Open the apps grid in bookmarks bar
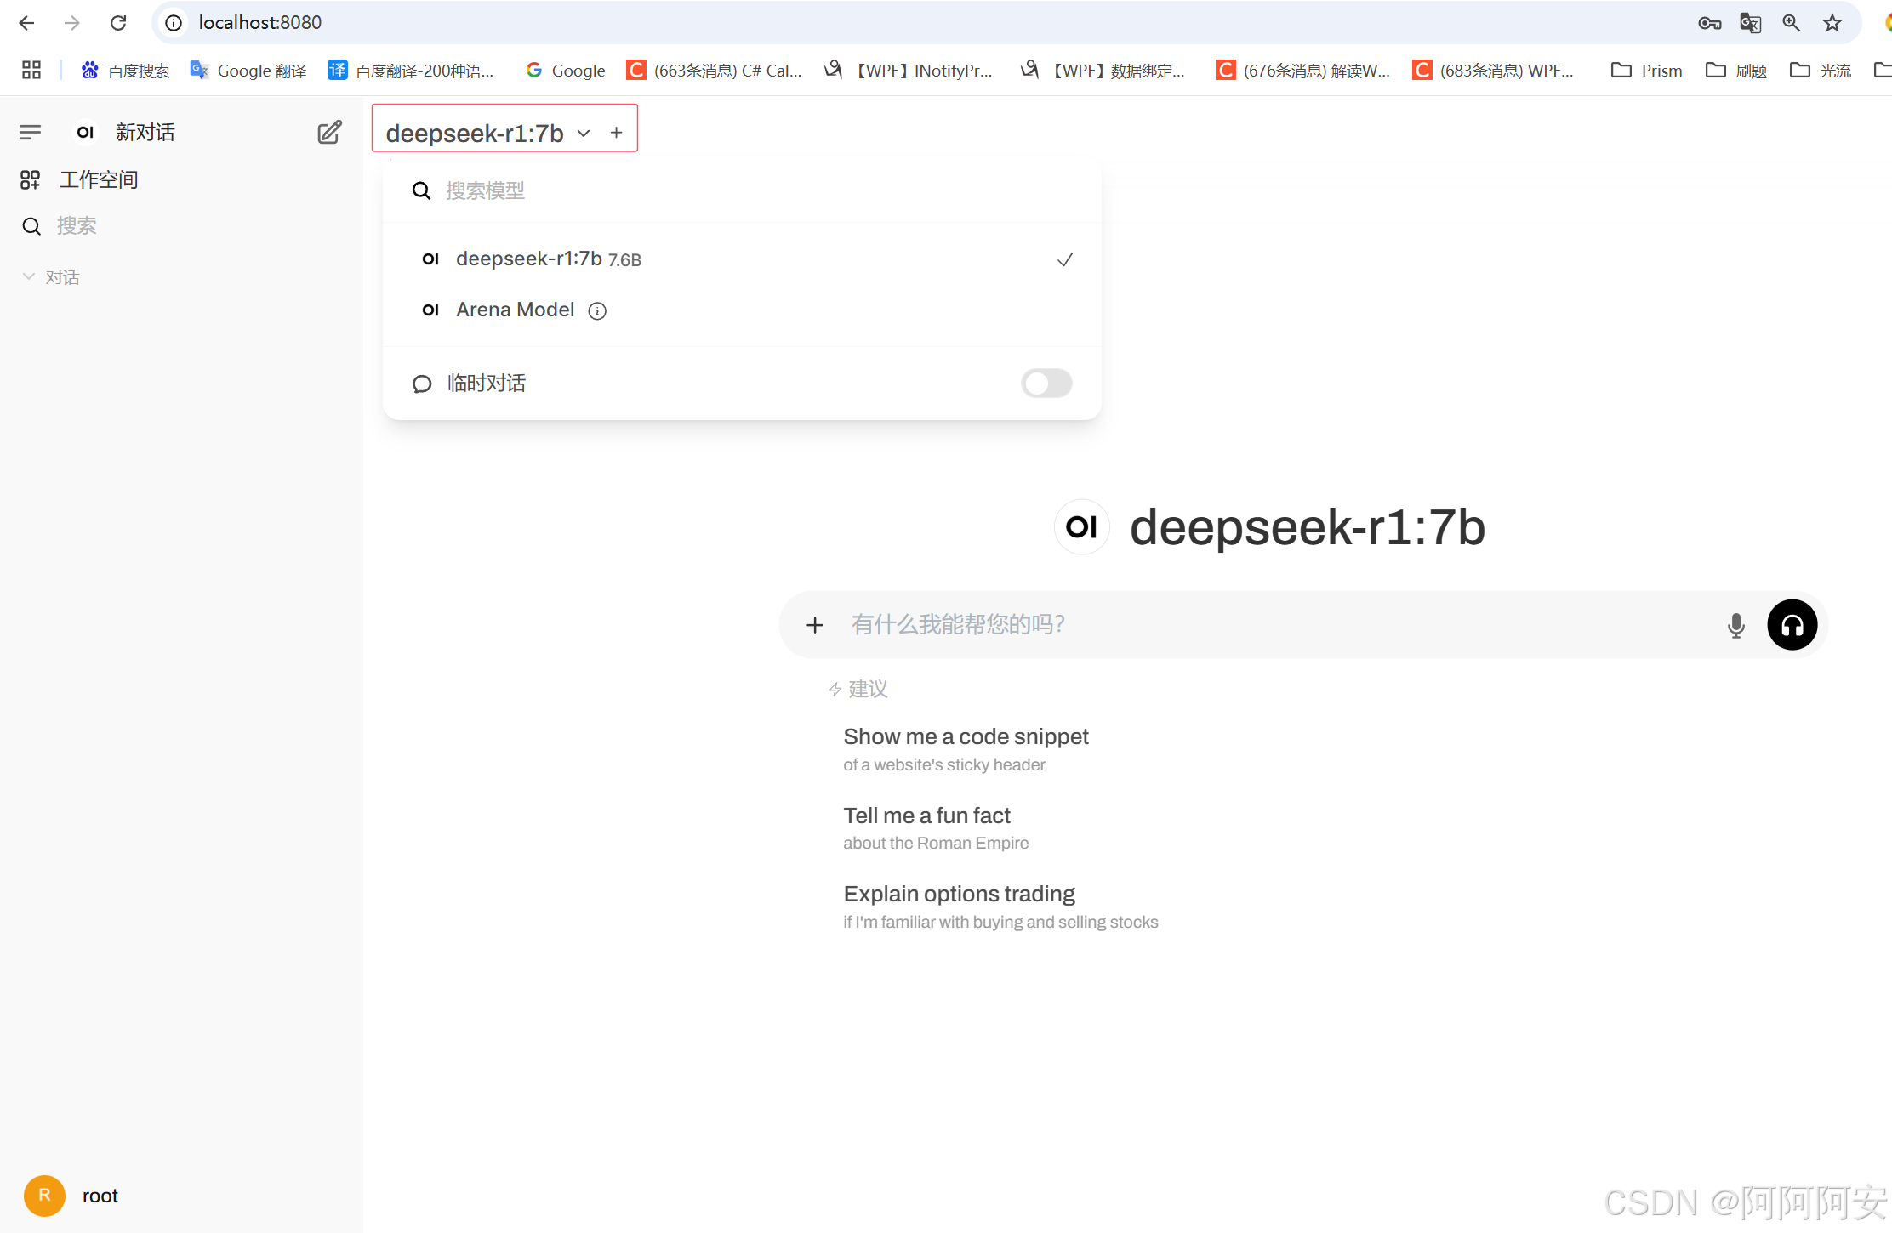 [31, 71]
